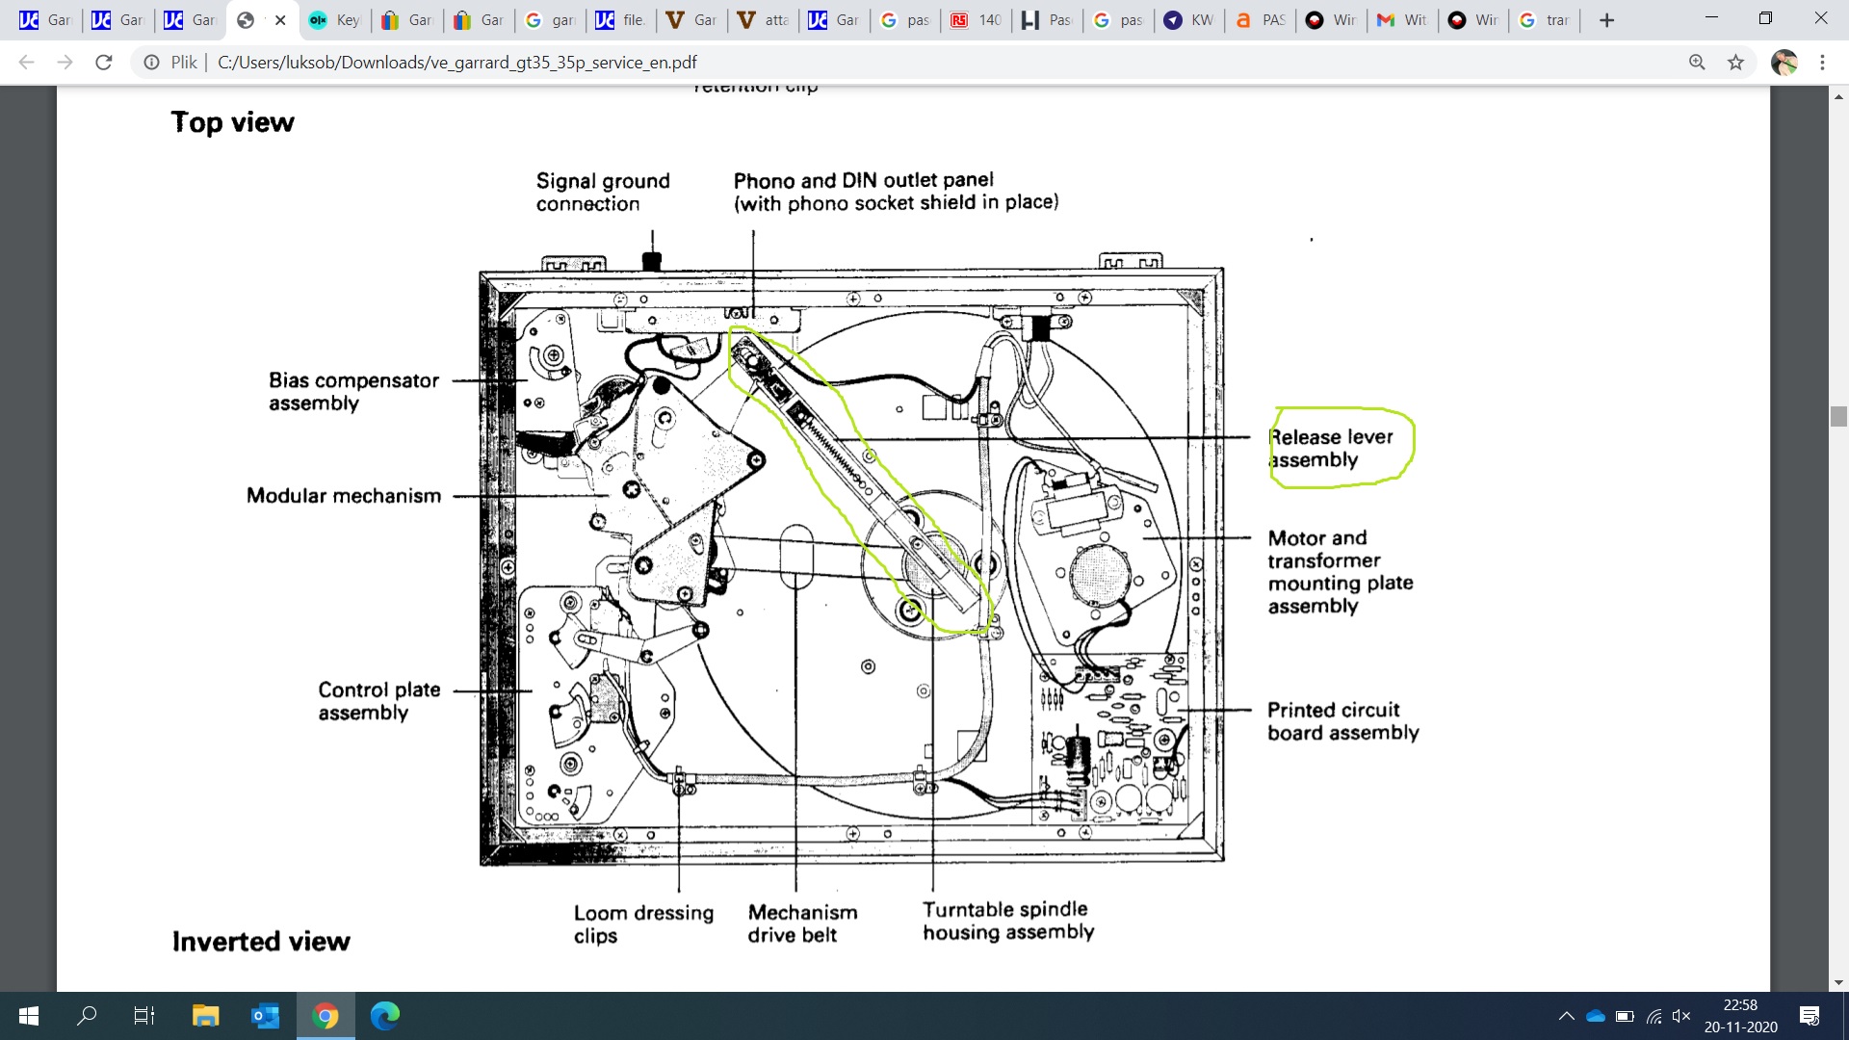Show hidden system tray icons

[x=1566, y=1016]
